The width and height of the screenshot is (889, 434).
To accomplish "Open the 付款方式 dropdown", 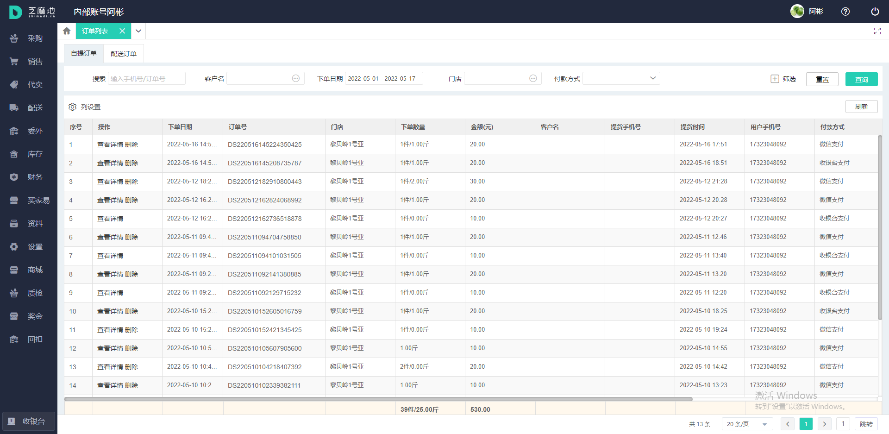I will (621, 78).
